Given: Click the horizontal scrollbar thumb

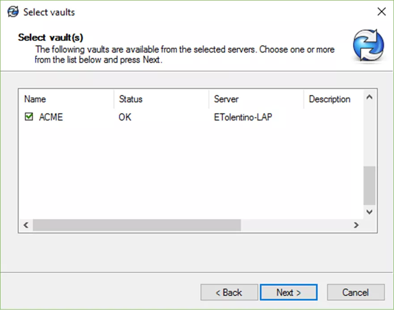Looking at the screenshot, I should [x=136, y=225].
